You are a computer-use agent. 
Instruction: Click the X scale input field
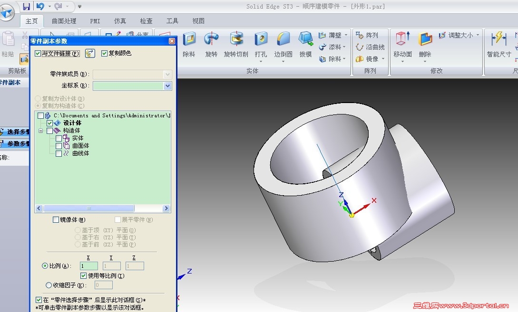click(89, 266)
